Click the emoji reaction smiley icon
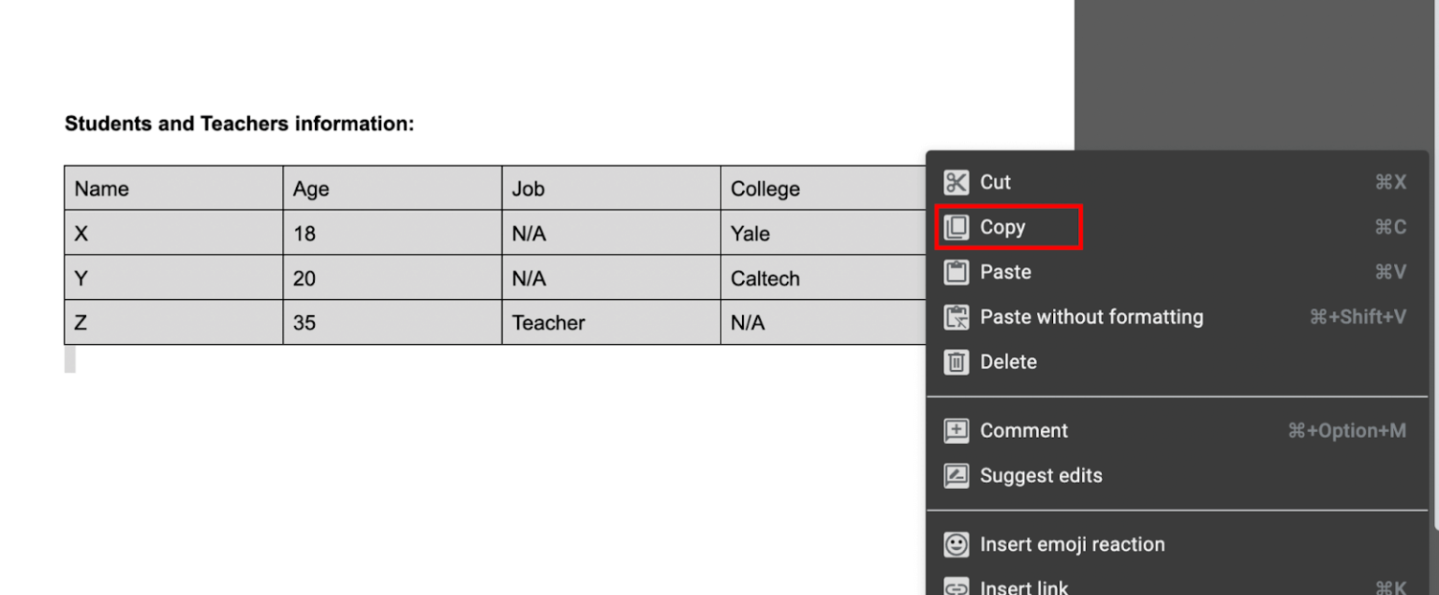This screenshot has width=1439, height=595. point(956,544)
